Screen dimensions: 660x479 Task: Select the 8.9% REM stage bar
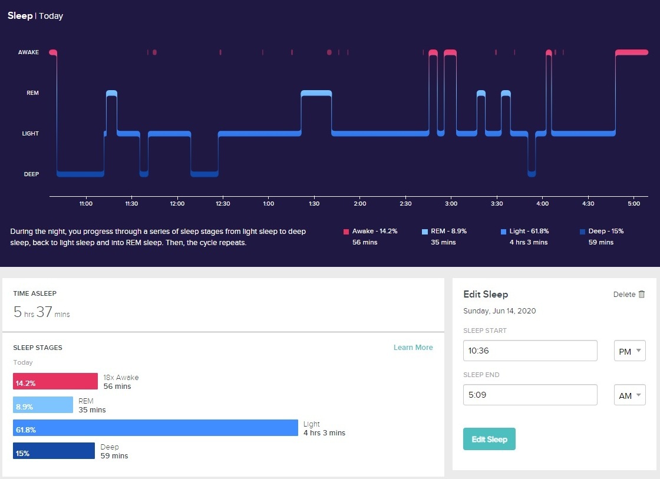tap(43, 405)
